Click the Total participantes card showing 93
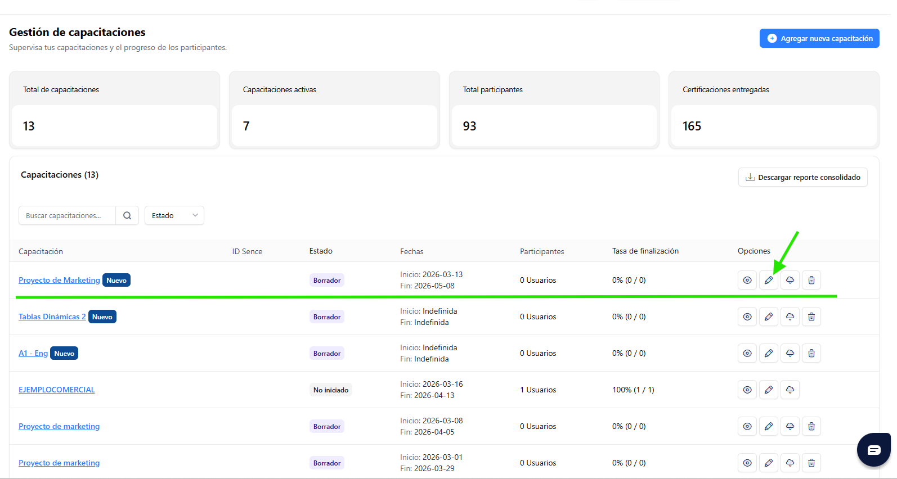This screenshot has height=479, width=897. pyautogui.click(x=554, y=110)
